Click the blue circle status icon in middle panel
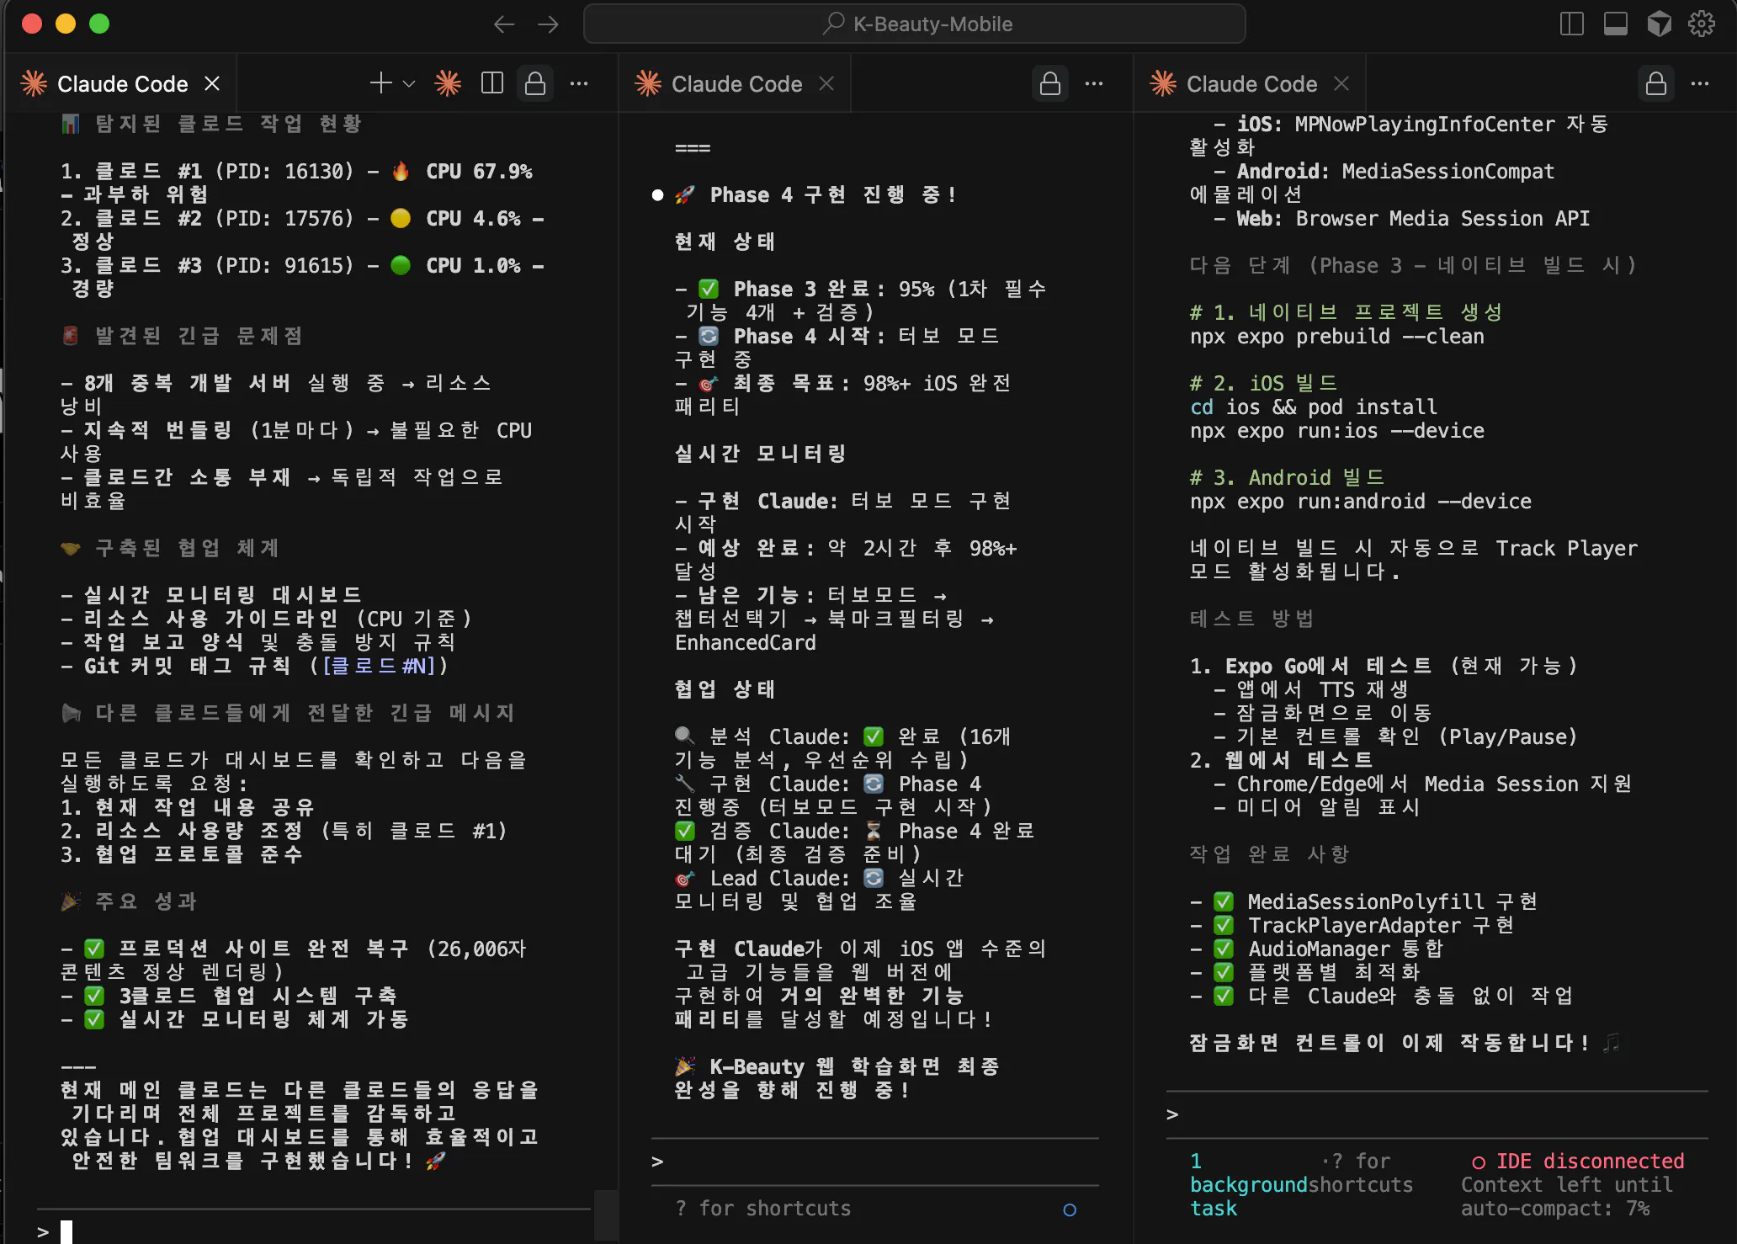Viewport: 1737px width, 1244px height. [1070, 1209]
